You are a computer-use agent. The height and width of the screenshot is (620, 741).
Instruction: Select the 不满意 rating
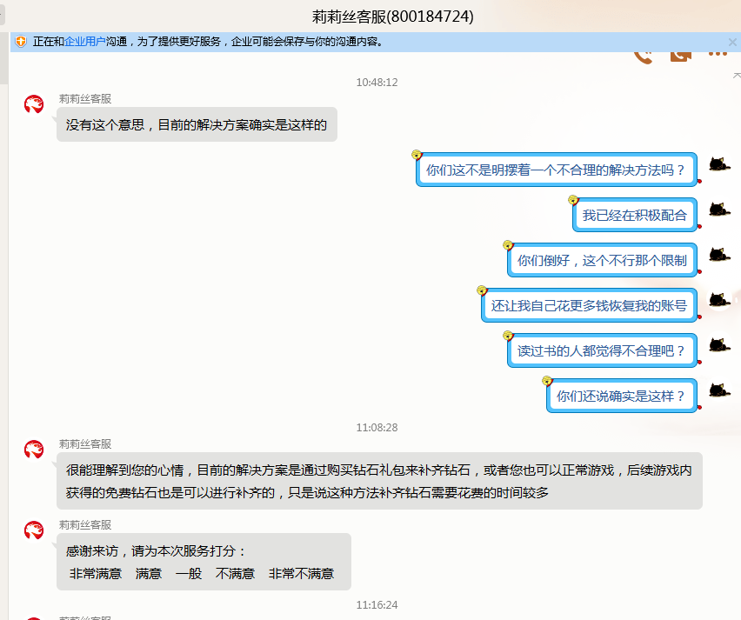[235, 574]
